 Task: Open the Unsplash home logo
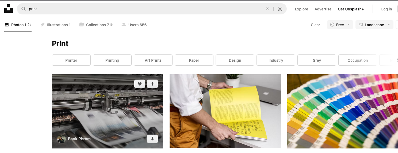[9, 9]
